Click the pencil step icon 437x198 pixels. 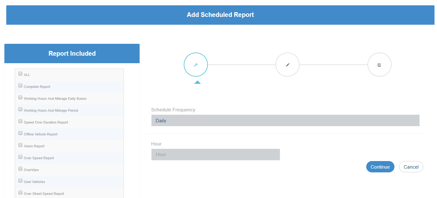point(287,65)
